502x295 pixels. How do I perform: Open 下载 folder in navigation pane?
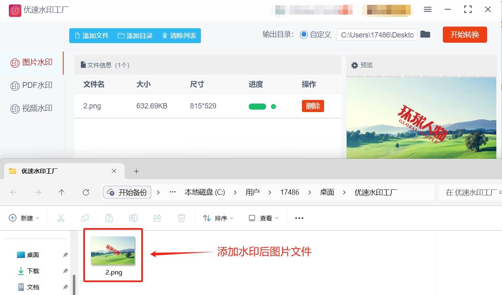pos(33,271)
